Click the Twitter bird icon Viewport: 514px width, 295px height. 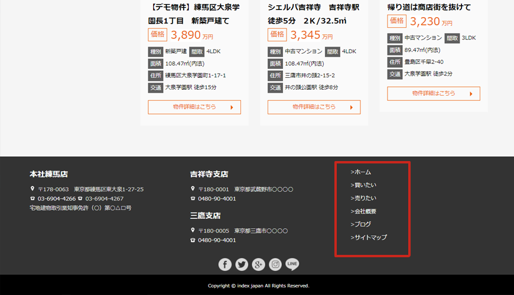click(x=242, y=264)
